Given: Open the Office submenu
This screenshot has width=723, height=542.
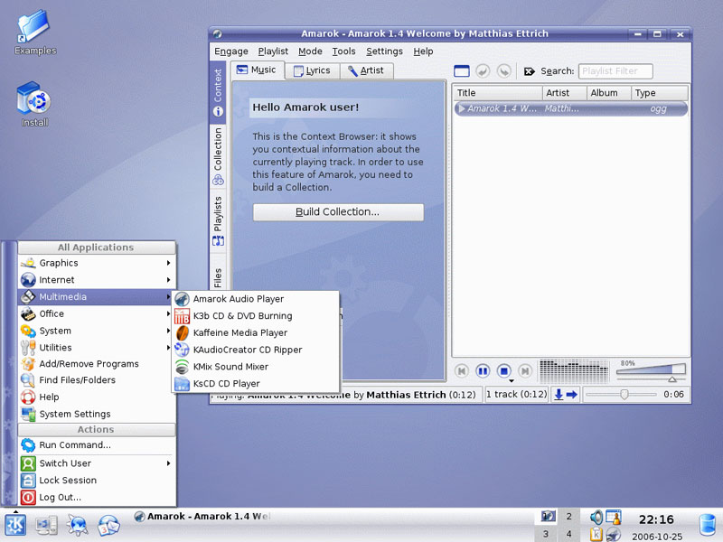Looking at the screenshot, I should coord(97,313).
